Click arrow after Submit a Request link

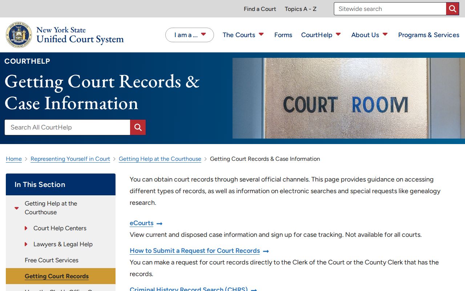pos(266,251)
